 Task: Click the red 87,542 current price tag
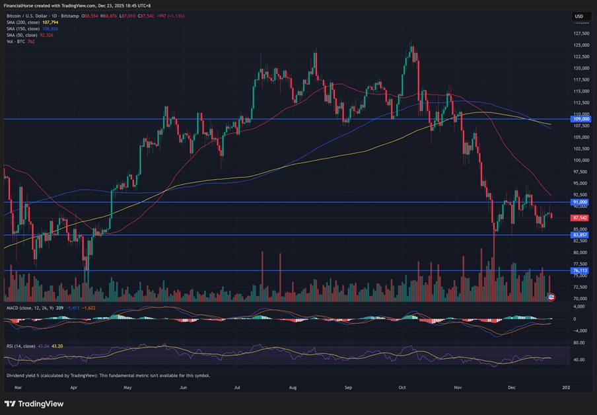tap(580, 217)
